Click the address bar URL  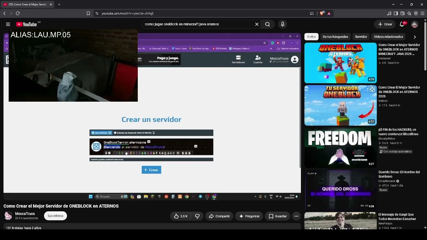click(127, 13)
